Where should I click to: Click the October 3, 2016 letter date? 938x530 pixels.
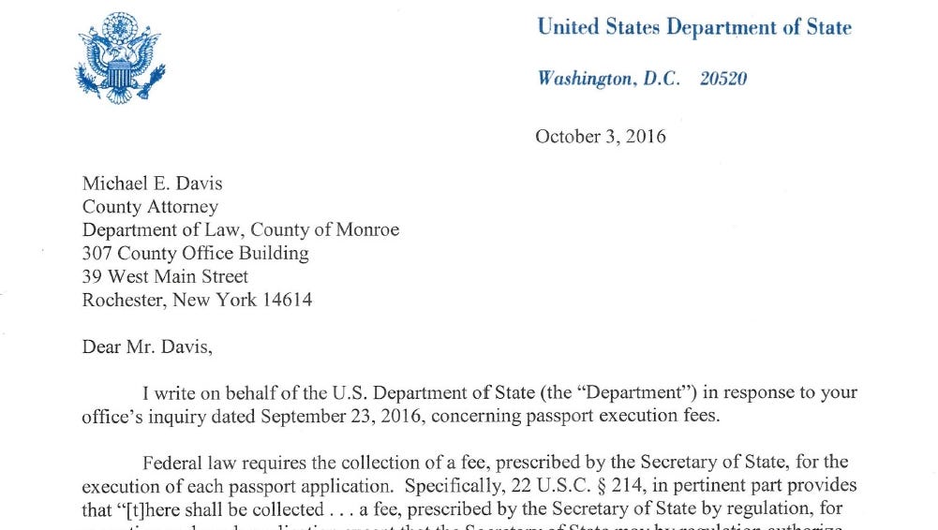pyautogui.click(x=601, y=137)
